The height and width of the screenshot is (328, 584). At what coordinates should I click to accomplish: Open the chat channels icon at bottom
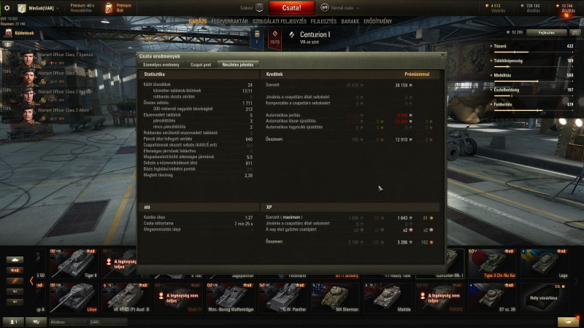(x=36, y=321)
